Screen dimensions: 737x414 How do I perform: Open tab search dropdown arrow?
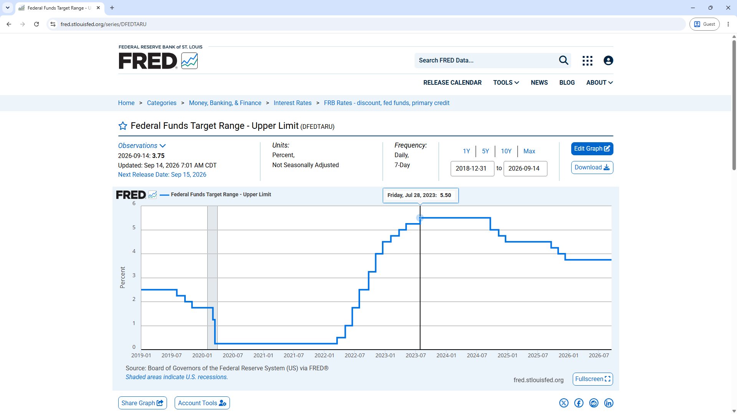8,8
